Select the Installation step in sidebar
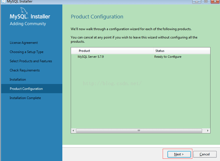Screen dimensions: 220x161 pos(18,80)
